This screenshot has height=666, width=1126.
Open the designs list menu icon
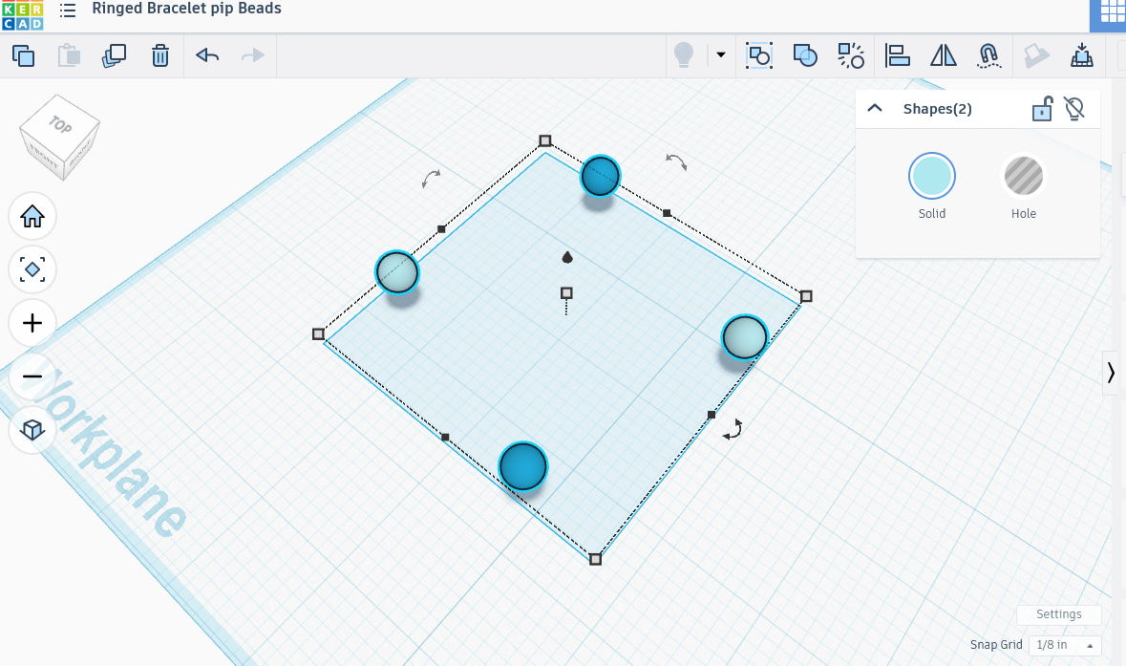(x=68, y=11)
